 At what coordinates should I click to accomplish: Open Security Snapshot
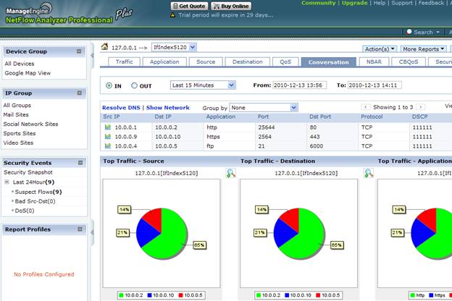tap(28, 172)
